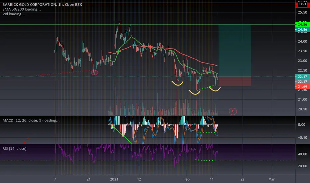Click the pink ellipse drawing near dotted trendline
This screenshot has width=310, height=183.
click(95, 73)
